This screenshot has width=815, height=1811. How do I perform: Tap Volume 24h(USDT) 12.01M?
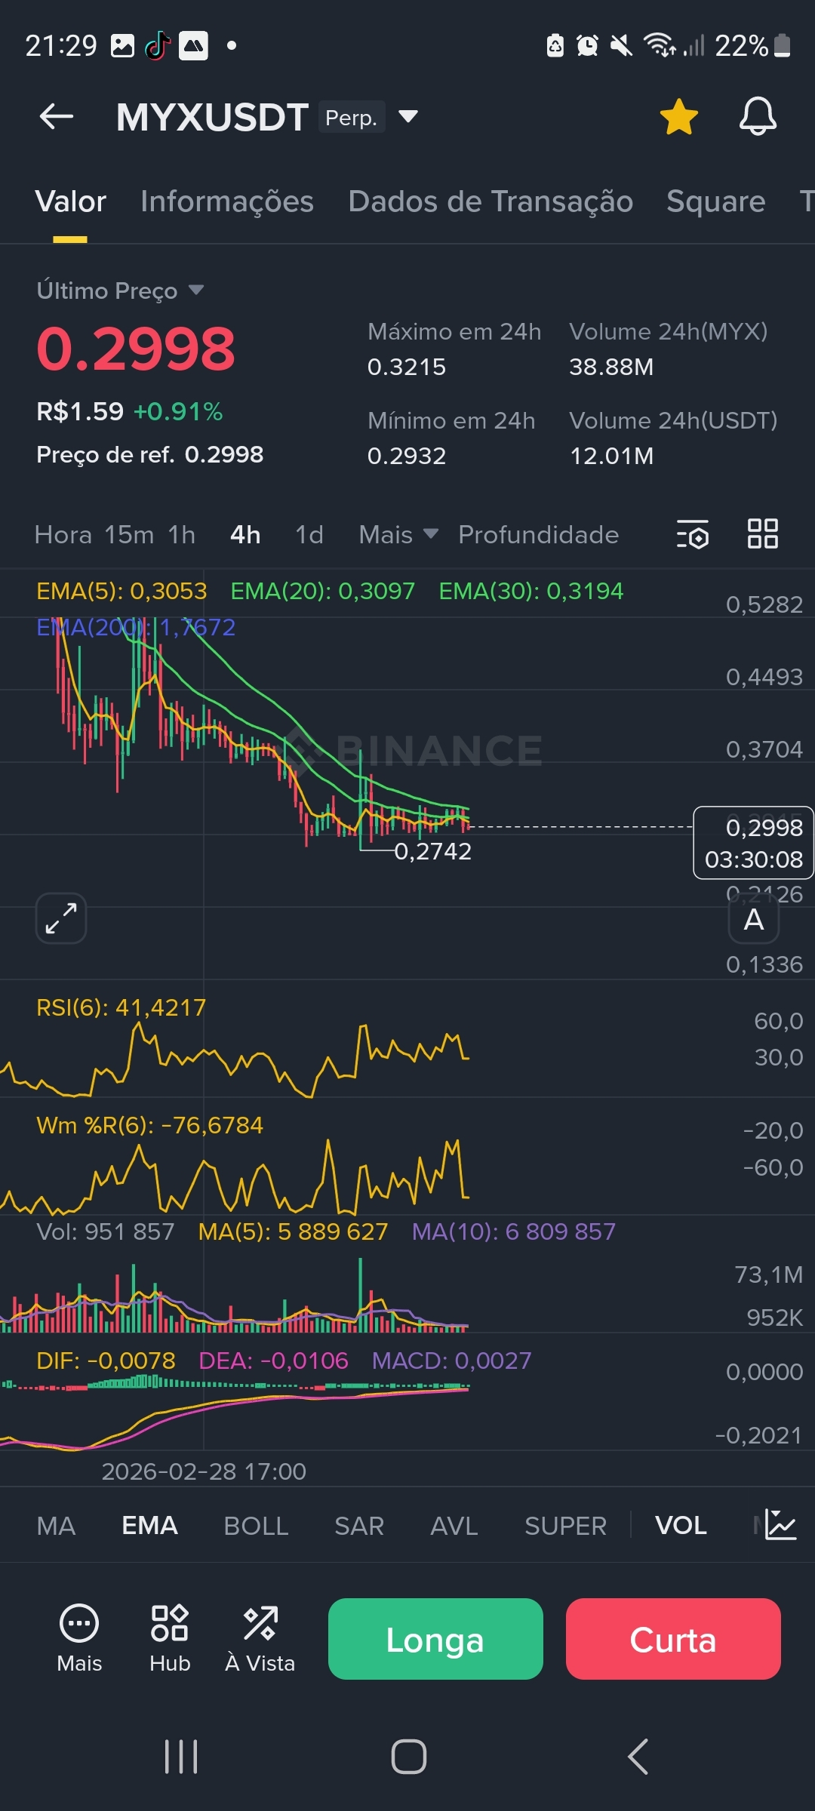click(x=611, y=456)
